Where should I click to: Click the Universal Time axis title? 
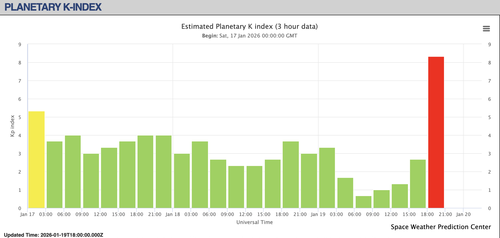point(254,222)
